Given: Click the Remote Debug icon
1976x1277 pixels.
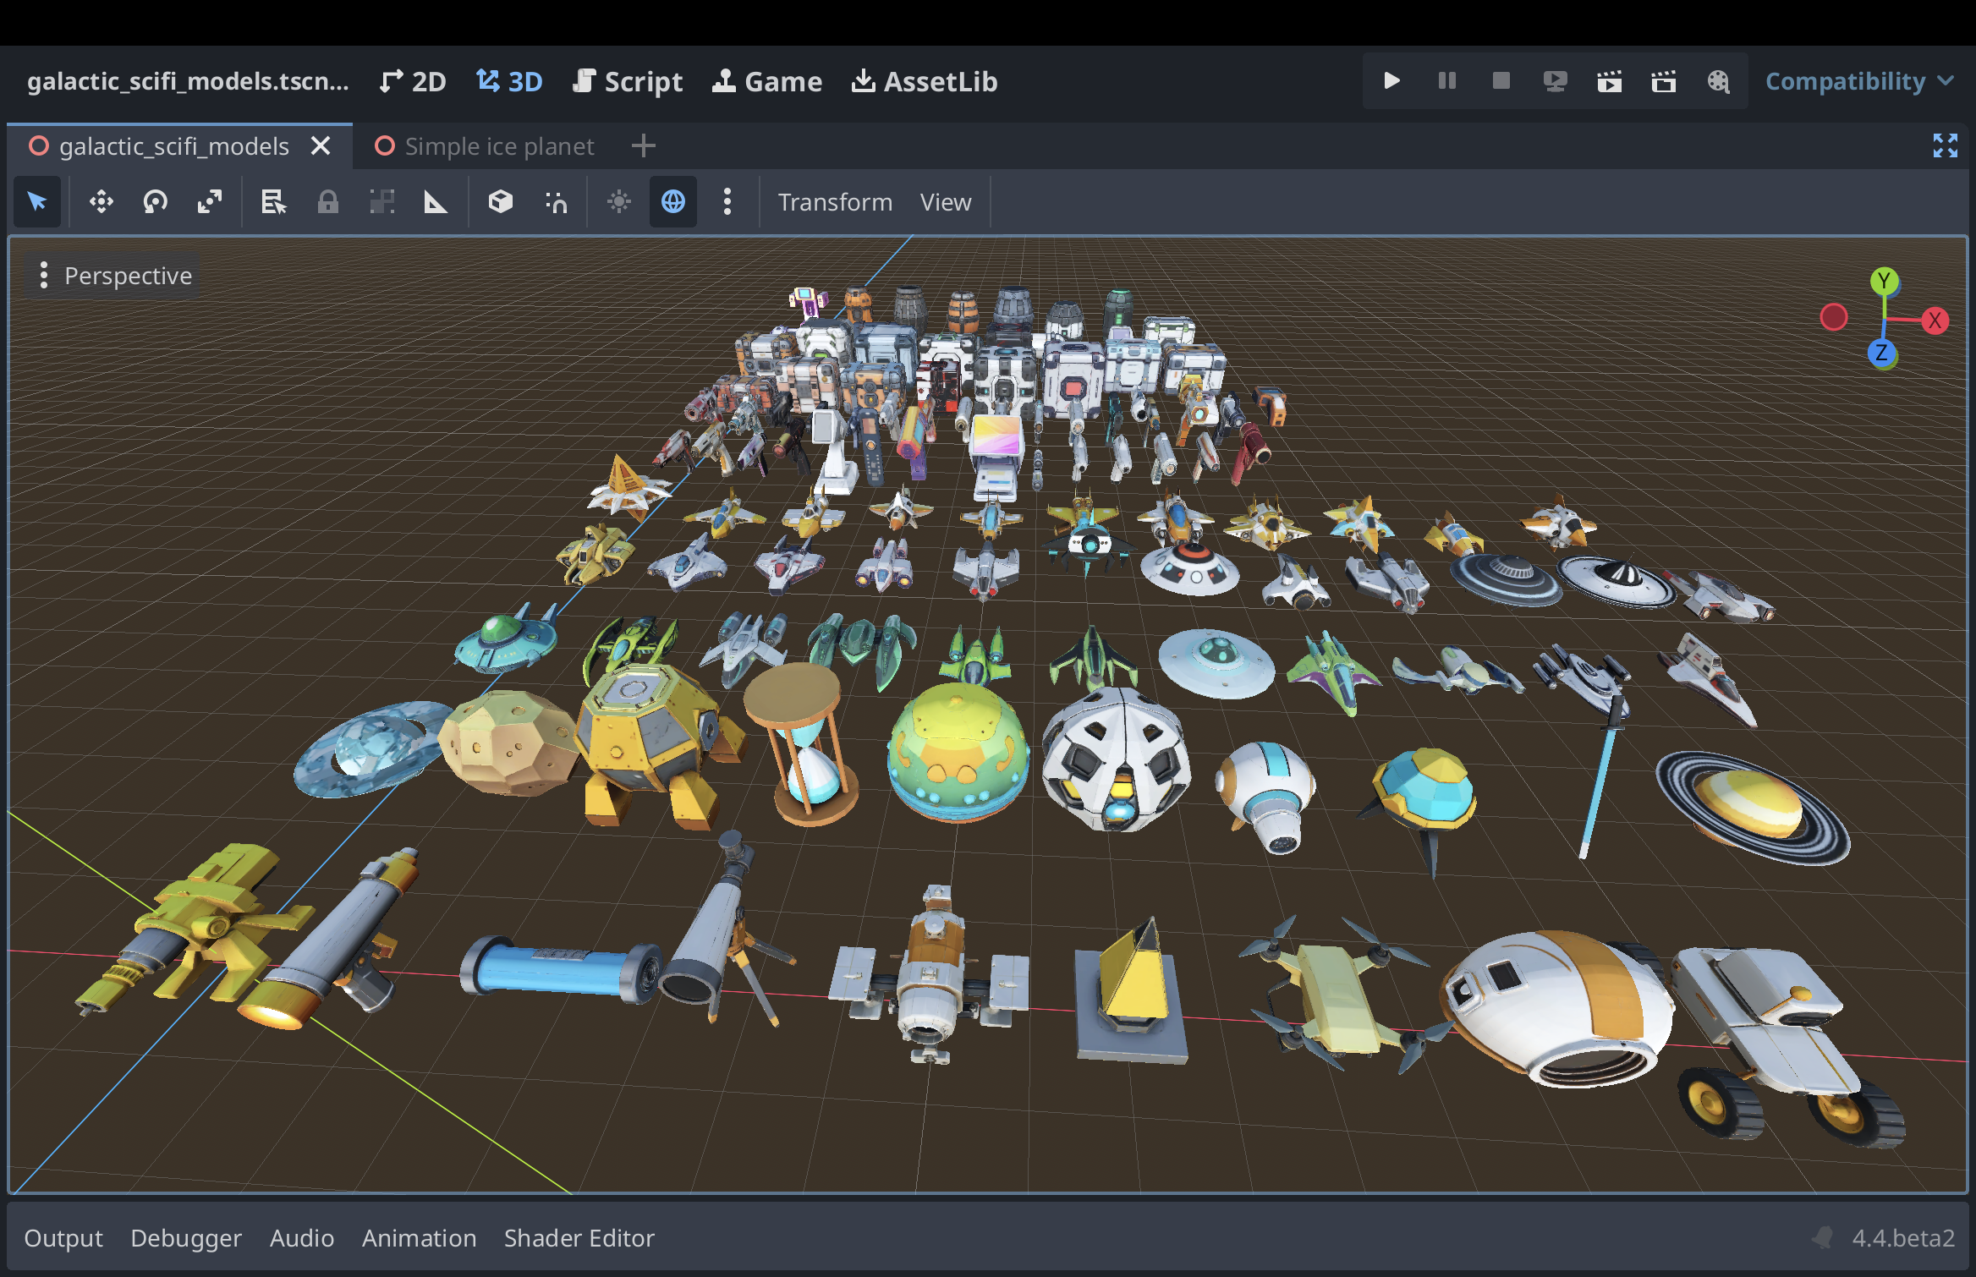Looking at the screenshot, I should [1555, 81].
